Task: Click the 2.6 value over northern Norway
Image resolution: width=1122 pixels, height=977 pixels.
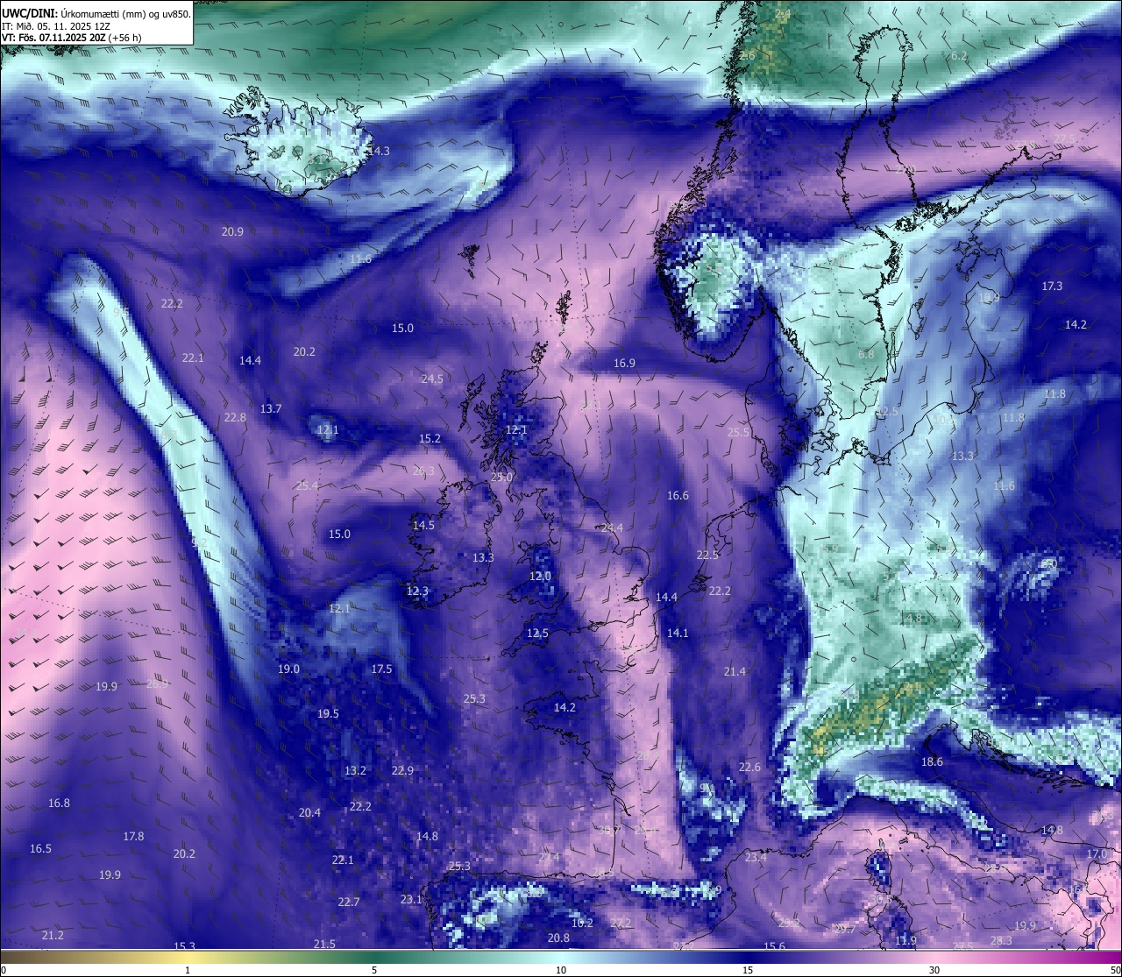Action: coord(747,55)
